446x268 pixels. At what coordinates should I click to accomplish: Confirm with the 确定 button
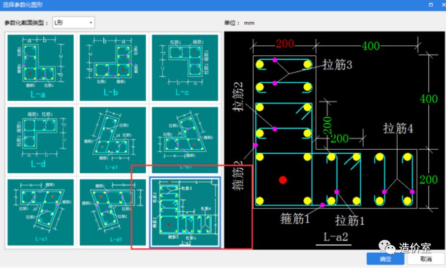pyautogui.click(x=385, y=259)
